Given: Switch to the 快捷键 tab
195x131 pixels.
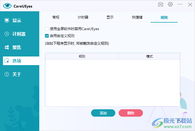Looking at the screenshot, I should [137, 17].
